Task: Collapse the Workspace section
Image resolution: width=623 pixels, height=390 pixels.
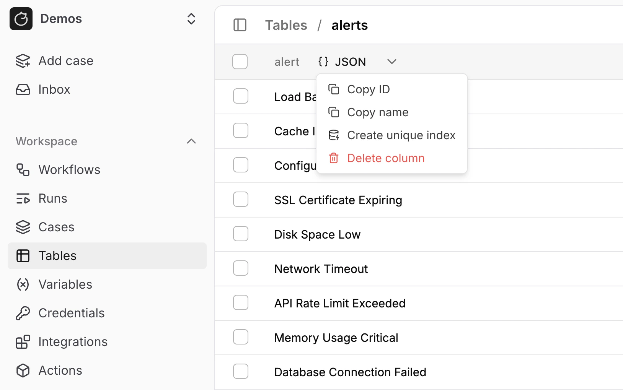Action: (x=191, y=141)
